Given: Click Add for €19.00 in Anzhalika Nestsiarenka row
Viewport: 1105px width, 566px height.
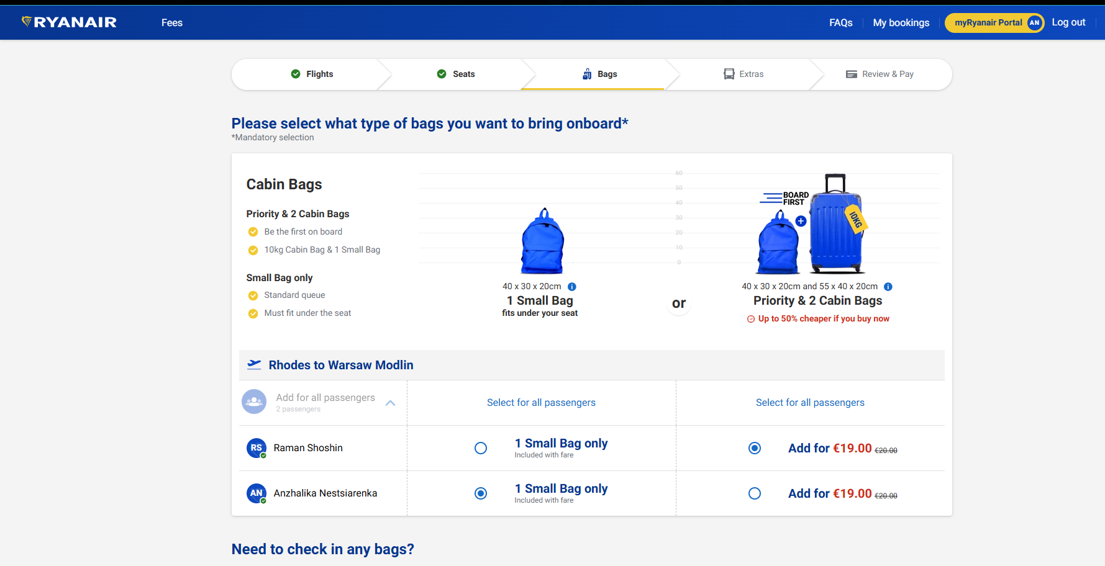Looking at the screenshot, I should pos(843,493).
